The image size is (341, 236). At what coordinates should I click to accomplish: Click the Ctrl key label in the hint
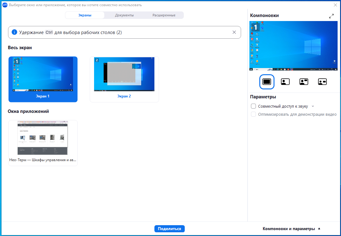point(49,32)
